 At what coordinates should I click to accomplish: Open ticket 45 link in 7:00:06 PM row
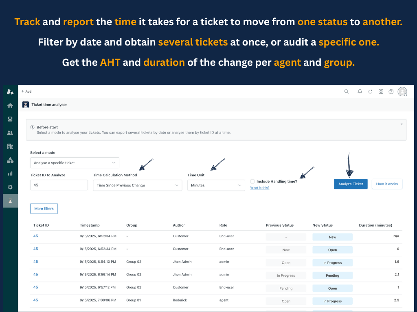[36, 300]
